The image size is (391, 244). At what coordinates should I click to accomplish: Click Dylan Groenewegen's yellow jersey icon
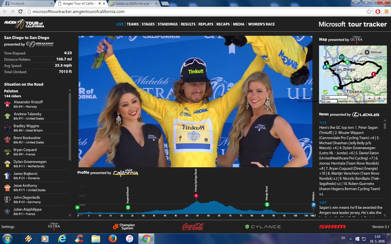click(7, 164)
